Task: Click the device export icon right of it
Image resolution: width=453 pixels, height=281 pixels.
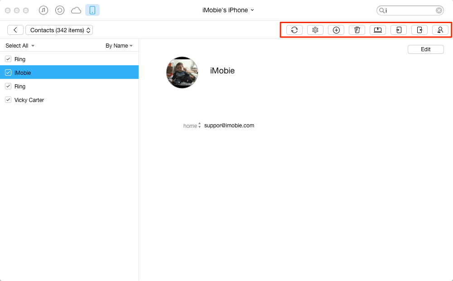Action: [x=419, y=30]
